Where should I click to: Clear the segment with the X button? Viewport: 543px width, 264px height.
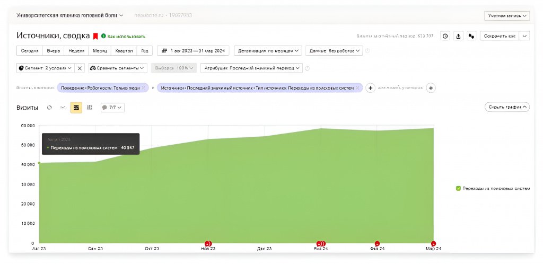click(x=79, y=68)
